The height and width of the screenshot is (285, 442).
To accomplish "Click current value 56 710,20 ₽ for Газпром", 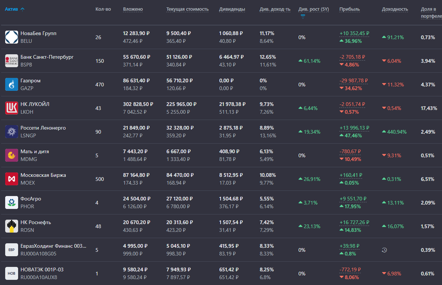I will [180, 80].
